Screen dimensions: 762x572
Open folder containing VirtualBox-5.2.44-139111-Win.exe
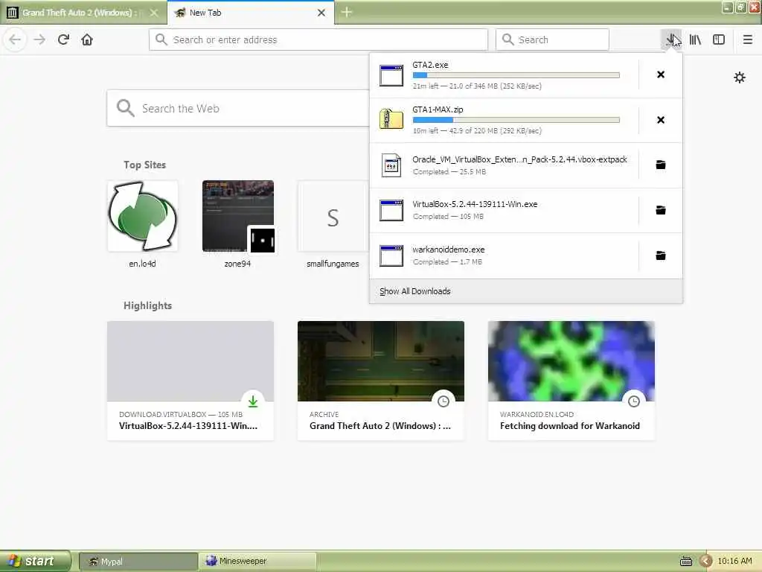tap(661, 210)
